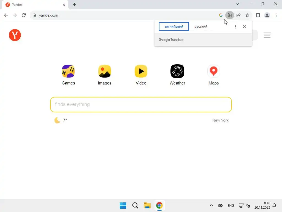This screenshot has width=282, height=212.
Task: Share this page using the share icon
Action: coord(238,15)
